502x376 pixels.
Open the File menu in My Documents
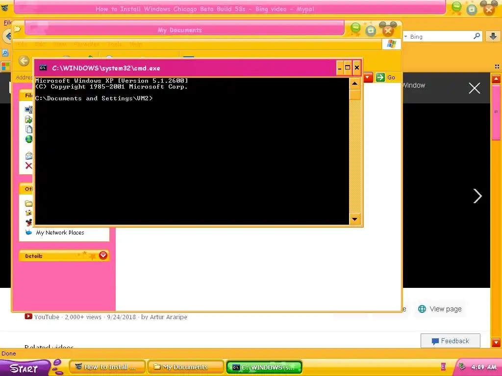(22, 44)
